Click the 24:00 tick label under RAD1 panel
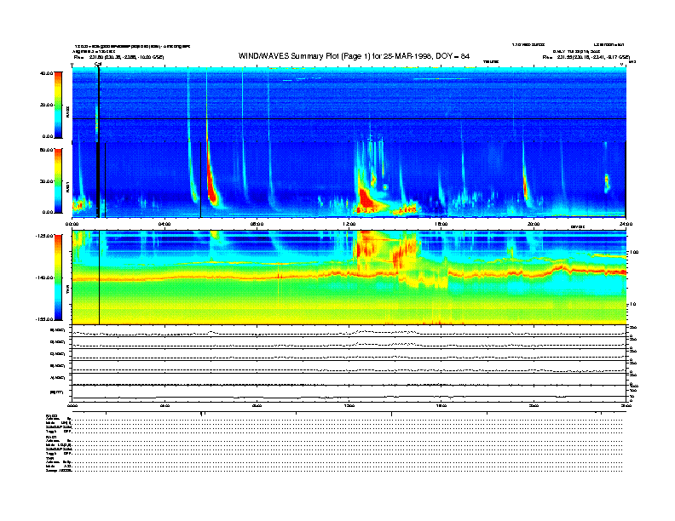The image size is (675, 521). (x=626, y=224)
